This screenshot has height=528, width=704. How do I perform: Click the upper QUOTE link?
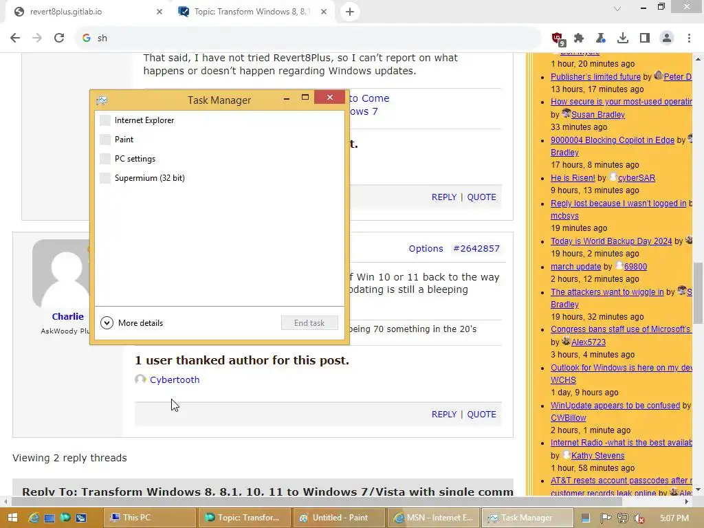[481, 197]
